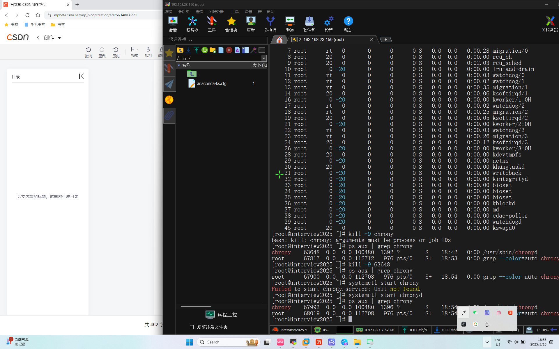Open the Sftp globe sidebar tab
The image size is (559, 349).
coord(169,100)
